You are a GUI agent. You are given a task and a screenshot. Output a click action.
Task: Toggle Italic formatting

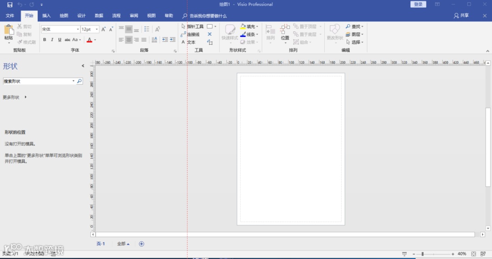52,40
